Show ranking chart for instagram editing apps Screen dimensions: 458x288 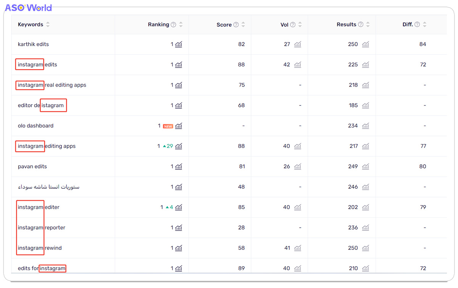tap(179, 146)
